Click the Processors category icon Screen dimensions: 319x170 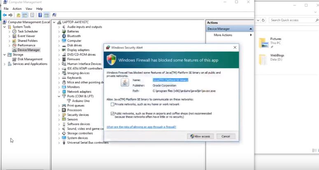point(64,110)
